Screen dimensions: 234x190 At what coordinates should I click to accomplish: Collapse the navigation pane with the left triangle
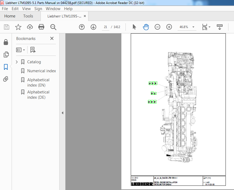(x=62, y=113)
